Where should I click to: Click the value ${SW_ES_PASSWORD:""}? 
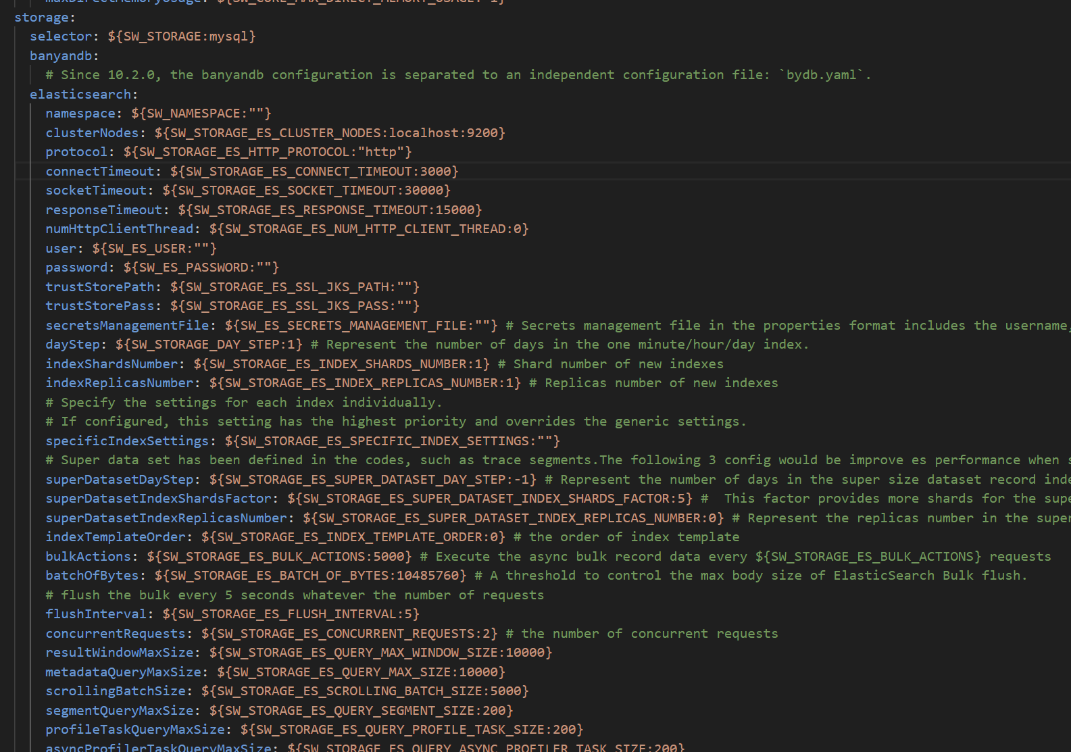[x=201, y=268]
